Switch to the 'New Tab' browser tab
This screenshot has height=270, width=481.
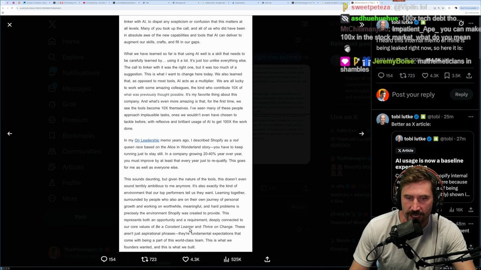click(x=266, y=2)
